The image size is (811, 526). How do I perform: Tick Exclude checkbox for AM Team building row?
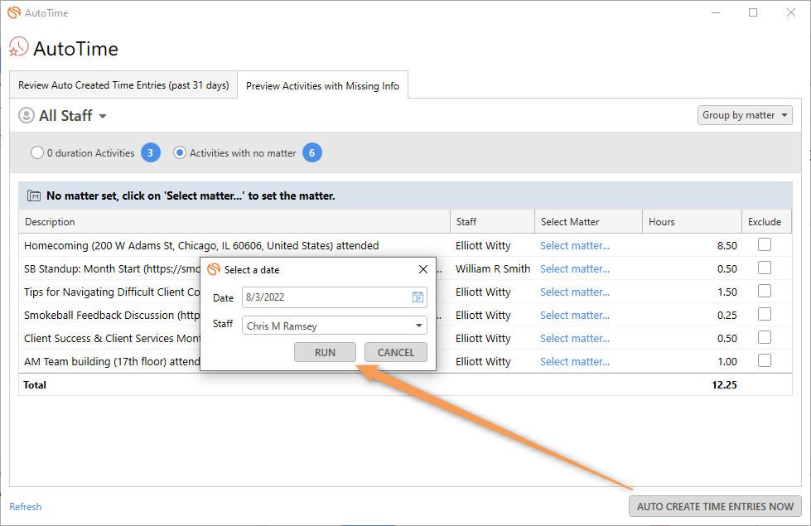(x=765, y=360)
